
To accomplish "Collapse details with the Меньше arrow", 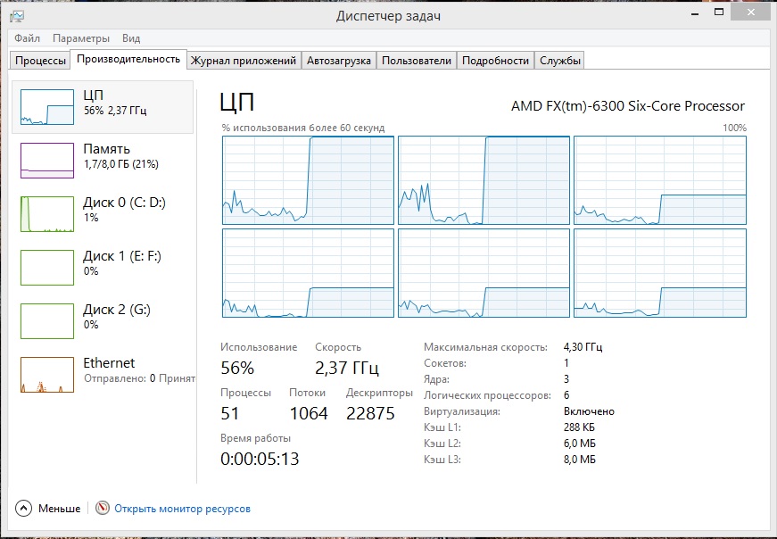I will click(x=24, y=509).
